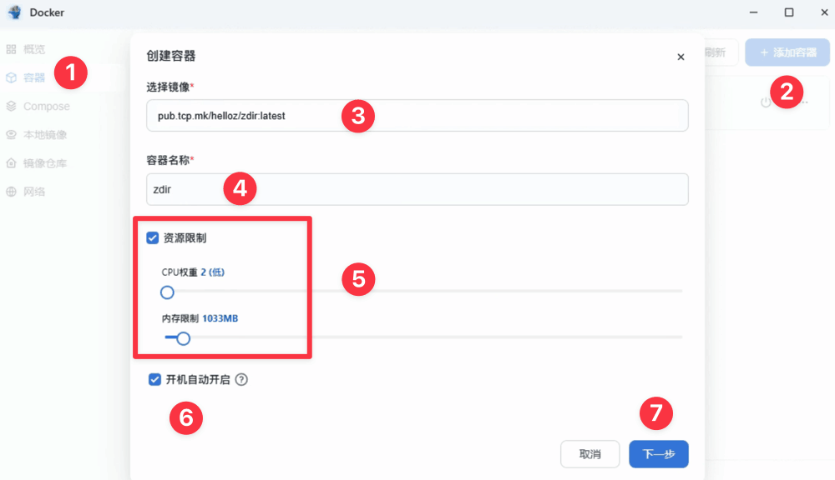Open the 概览 overview sidebar icon
This screenshot has height=480, width=835.
coord(12,49)
